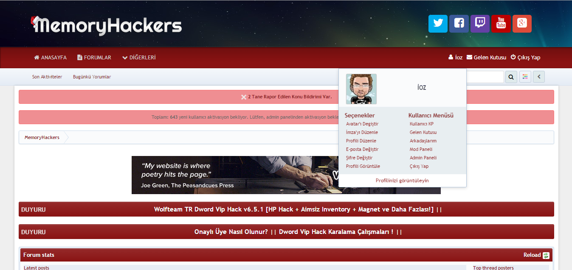Open Admin Paneli link
This screenshot has height=270, width=572.
tap(423, 158)
